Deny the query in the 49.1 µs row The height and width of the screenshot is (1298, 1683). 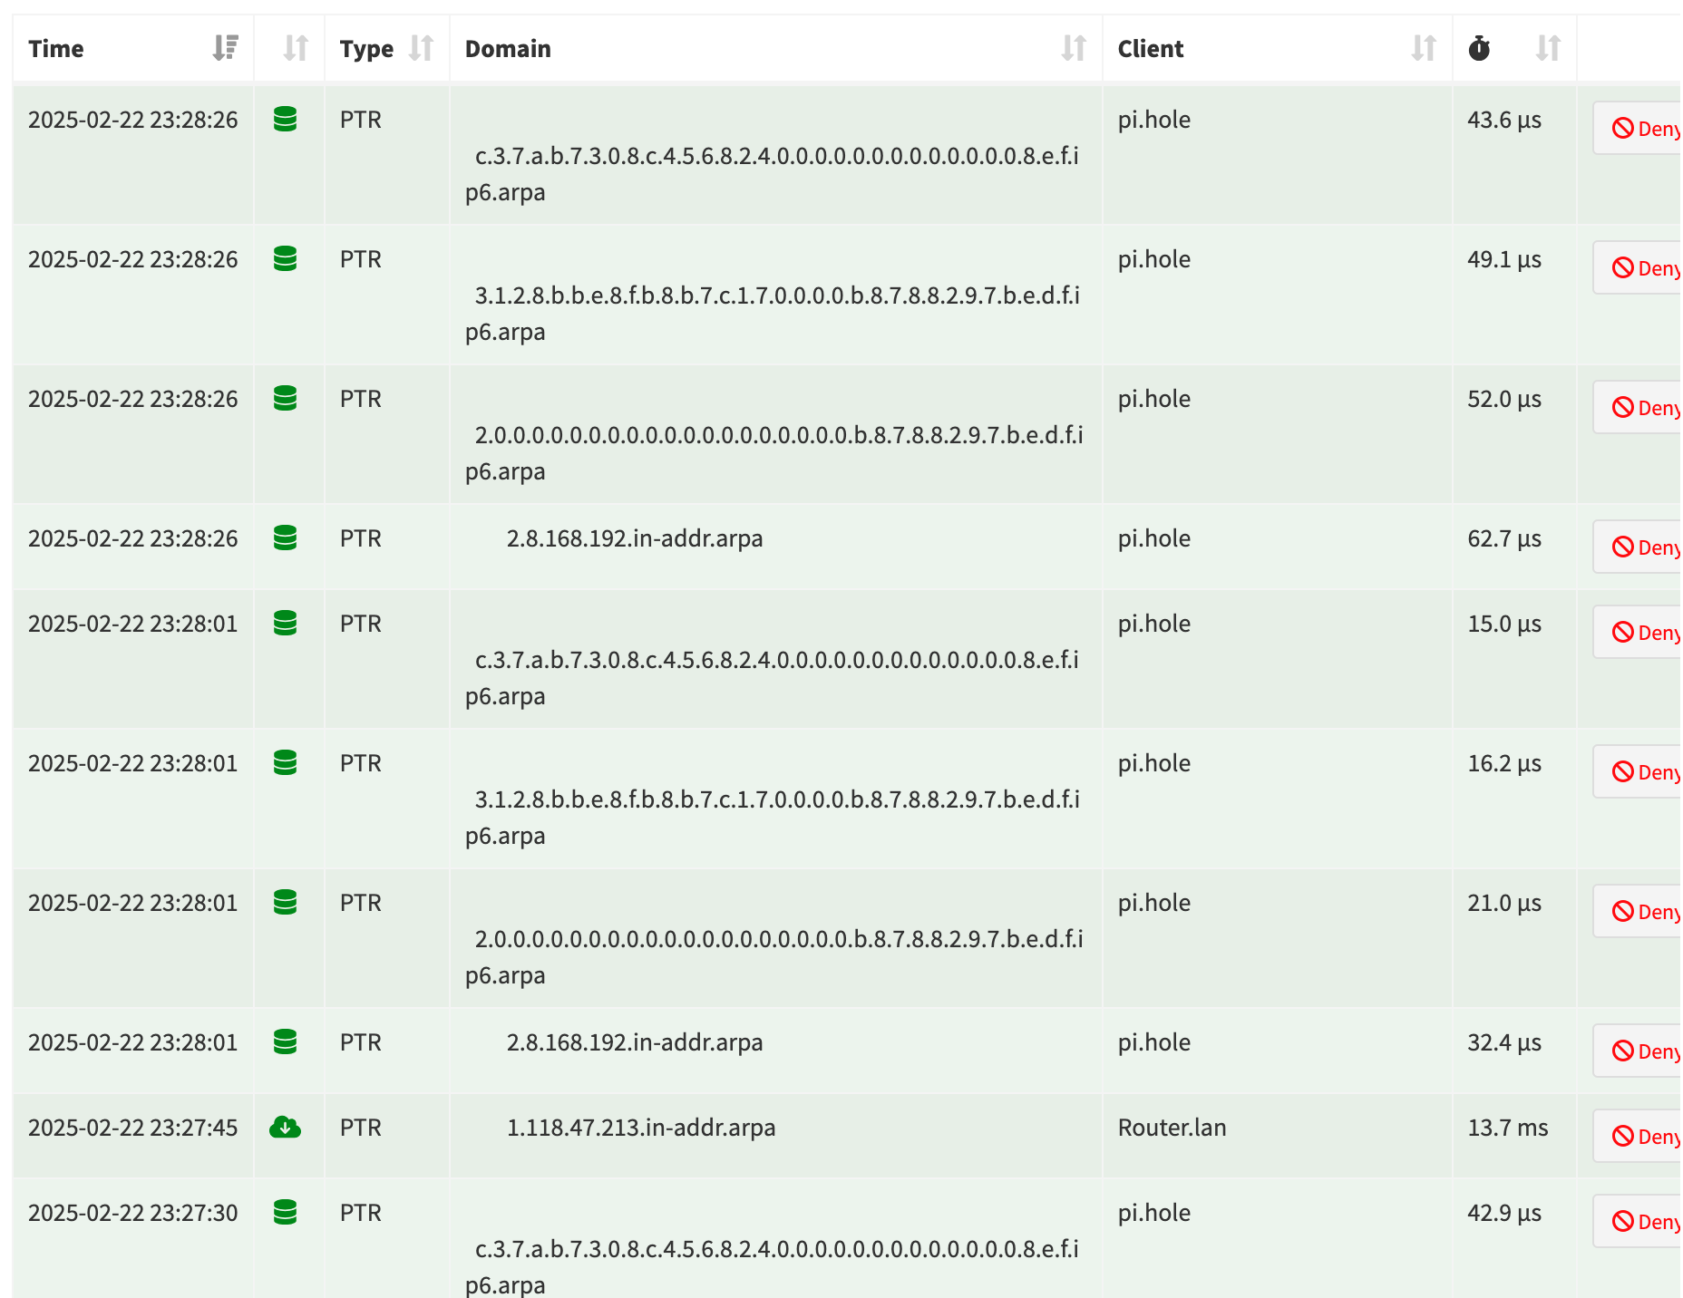pyautogui.click(x=1638, y=268)
